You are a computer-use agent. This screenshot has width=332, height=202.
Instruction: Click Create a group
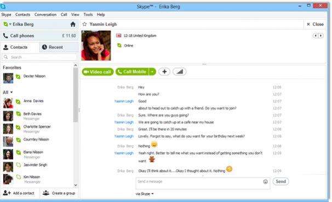click(59, 193)
